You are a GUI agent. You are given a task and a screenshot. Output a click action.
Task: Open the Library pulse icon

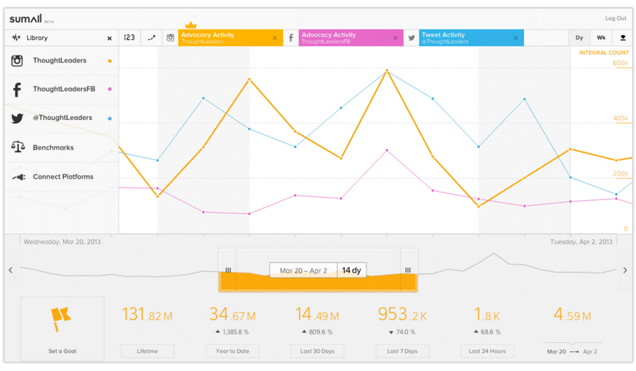[x=16, y=37]
